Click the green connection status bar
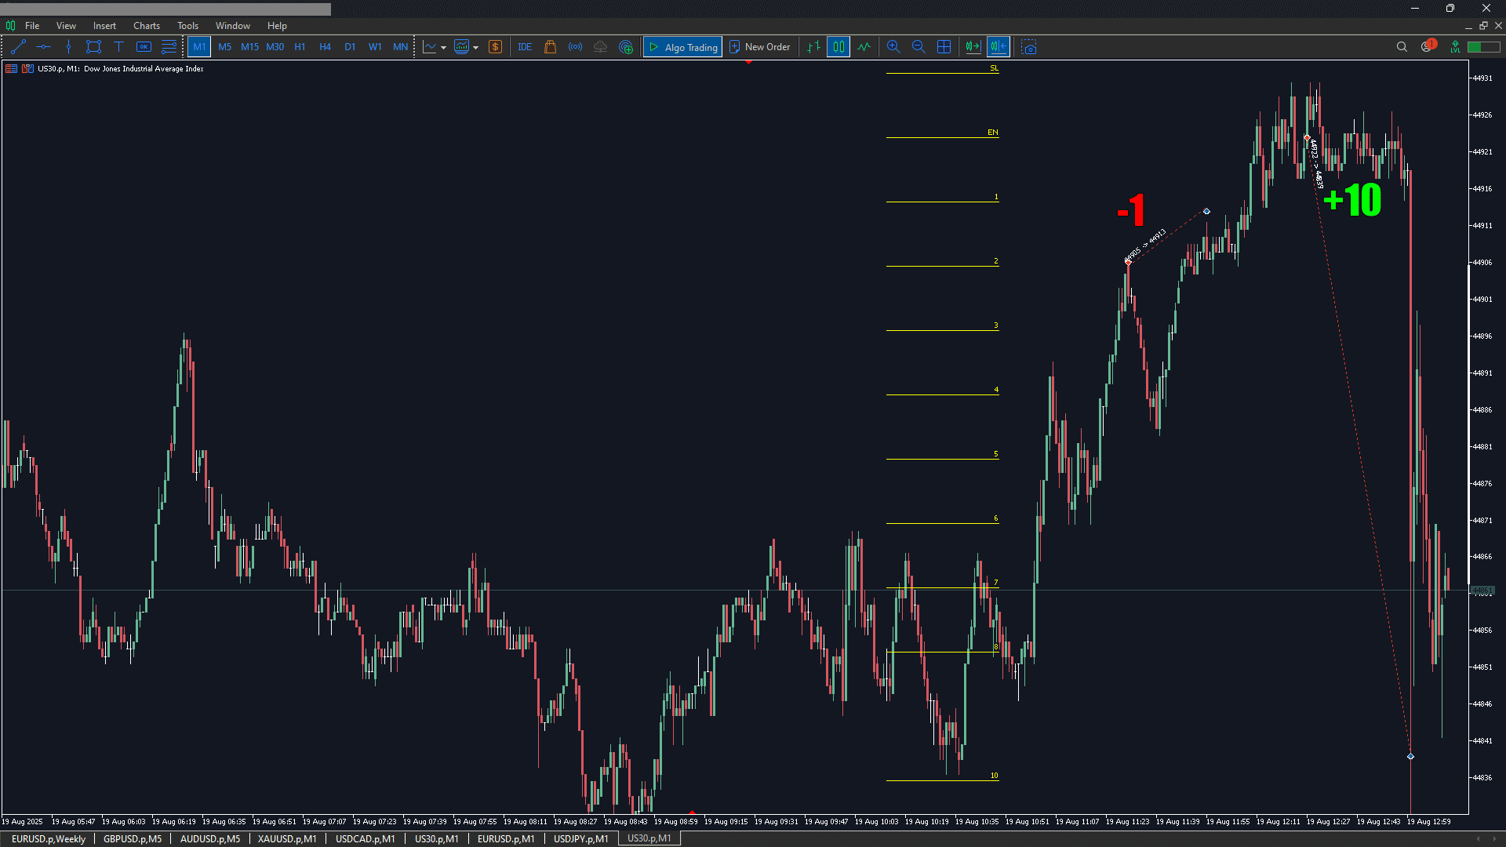This screenshot has height=847, width=1506. pyautogui.click(x=1483, y=47)
